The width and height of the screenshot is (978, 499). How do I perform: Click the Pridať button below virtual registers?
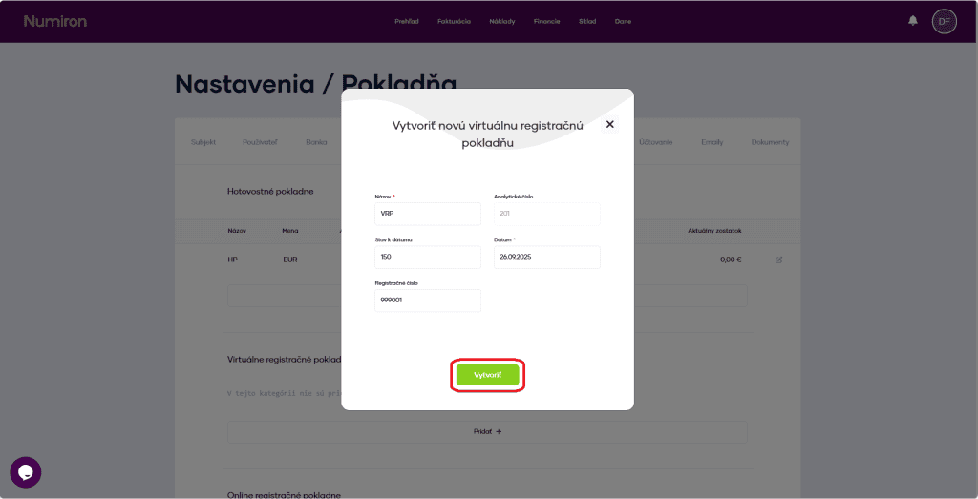click(487, 431)
